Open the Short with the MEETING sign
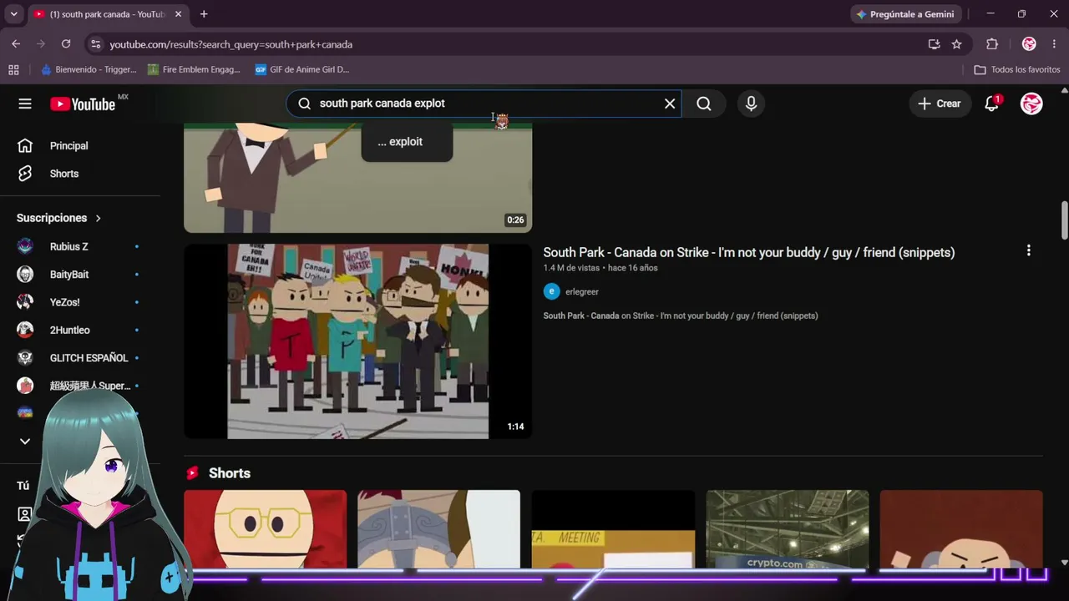Viewport: 1069px width, 601px height. pos(613,529)
